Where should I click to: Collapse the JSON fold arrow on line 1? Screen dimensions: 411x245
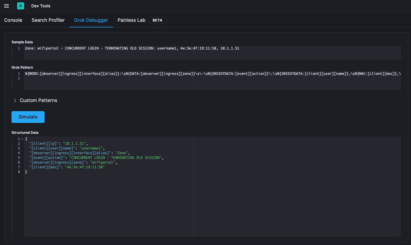(x=22, y=139)
